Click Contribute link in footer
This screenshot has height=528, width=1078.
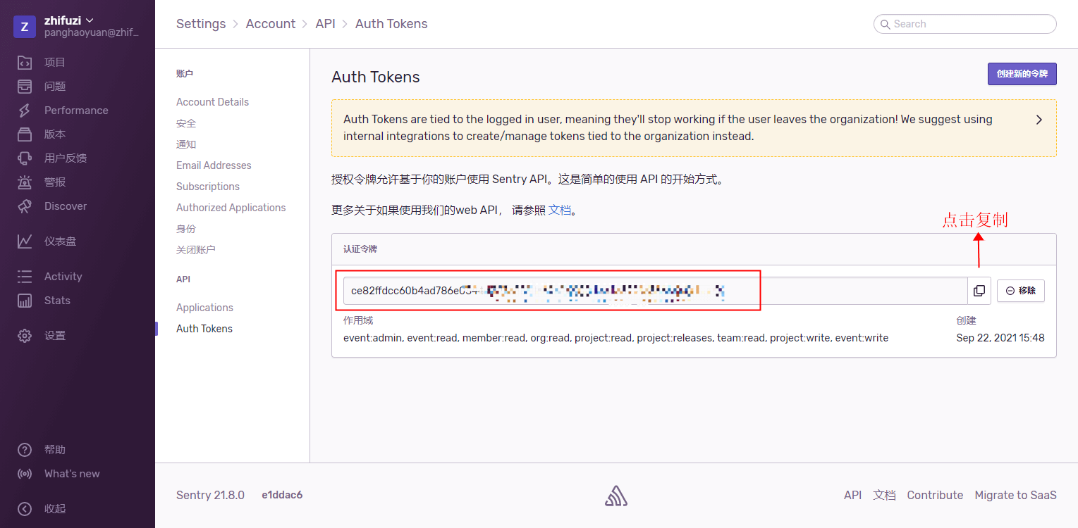coord(935,496)
